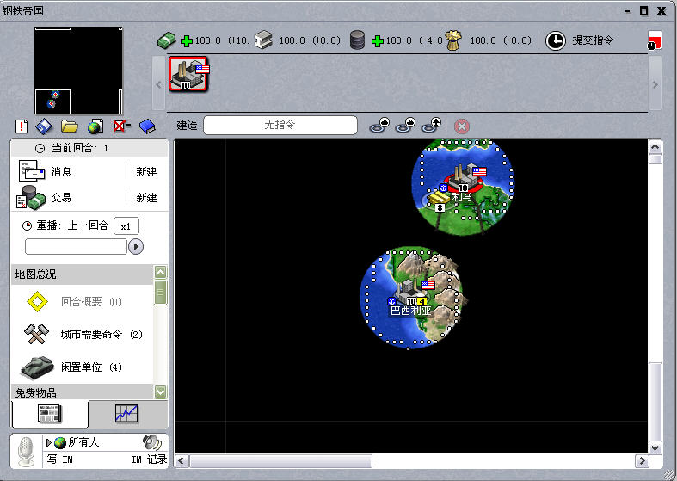This screenshot has width=677, height=481.
Task: Expand the 所有人 chat recipient triangle
Action: coord(49,442)
